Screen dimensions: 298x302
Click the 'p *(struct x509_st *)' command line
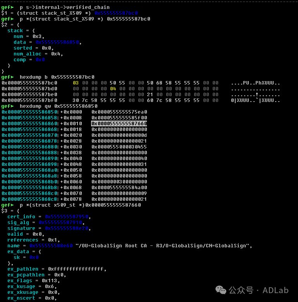(80, 205)
